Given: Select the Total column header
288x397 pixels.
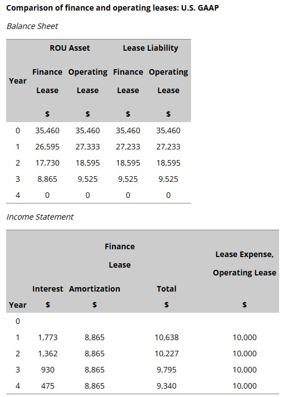Looking at the screenshot, I should coord(167,289).
